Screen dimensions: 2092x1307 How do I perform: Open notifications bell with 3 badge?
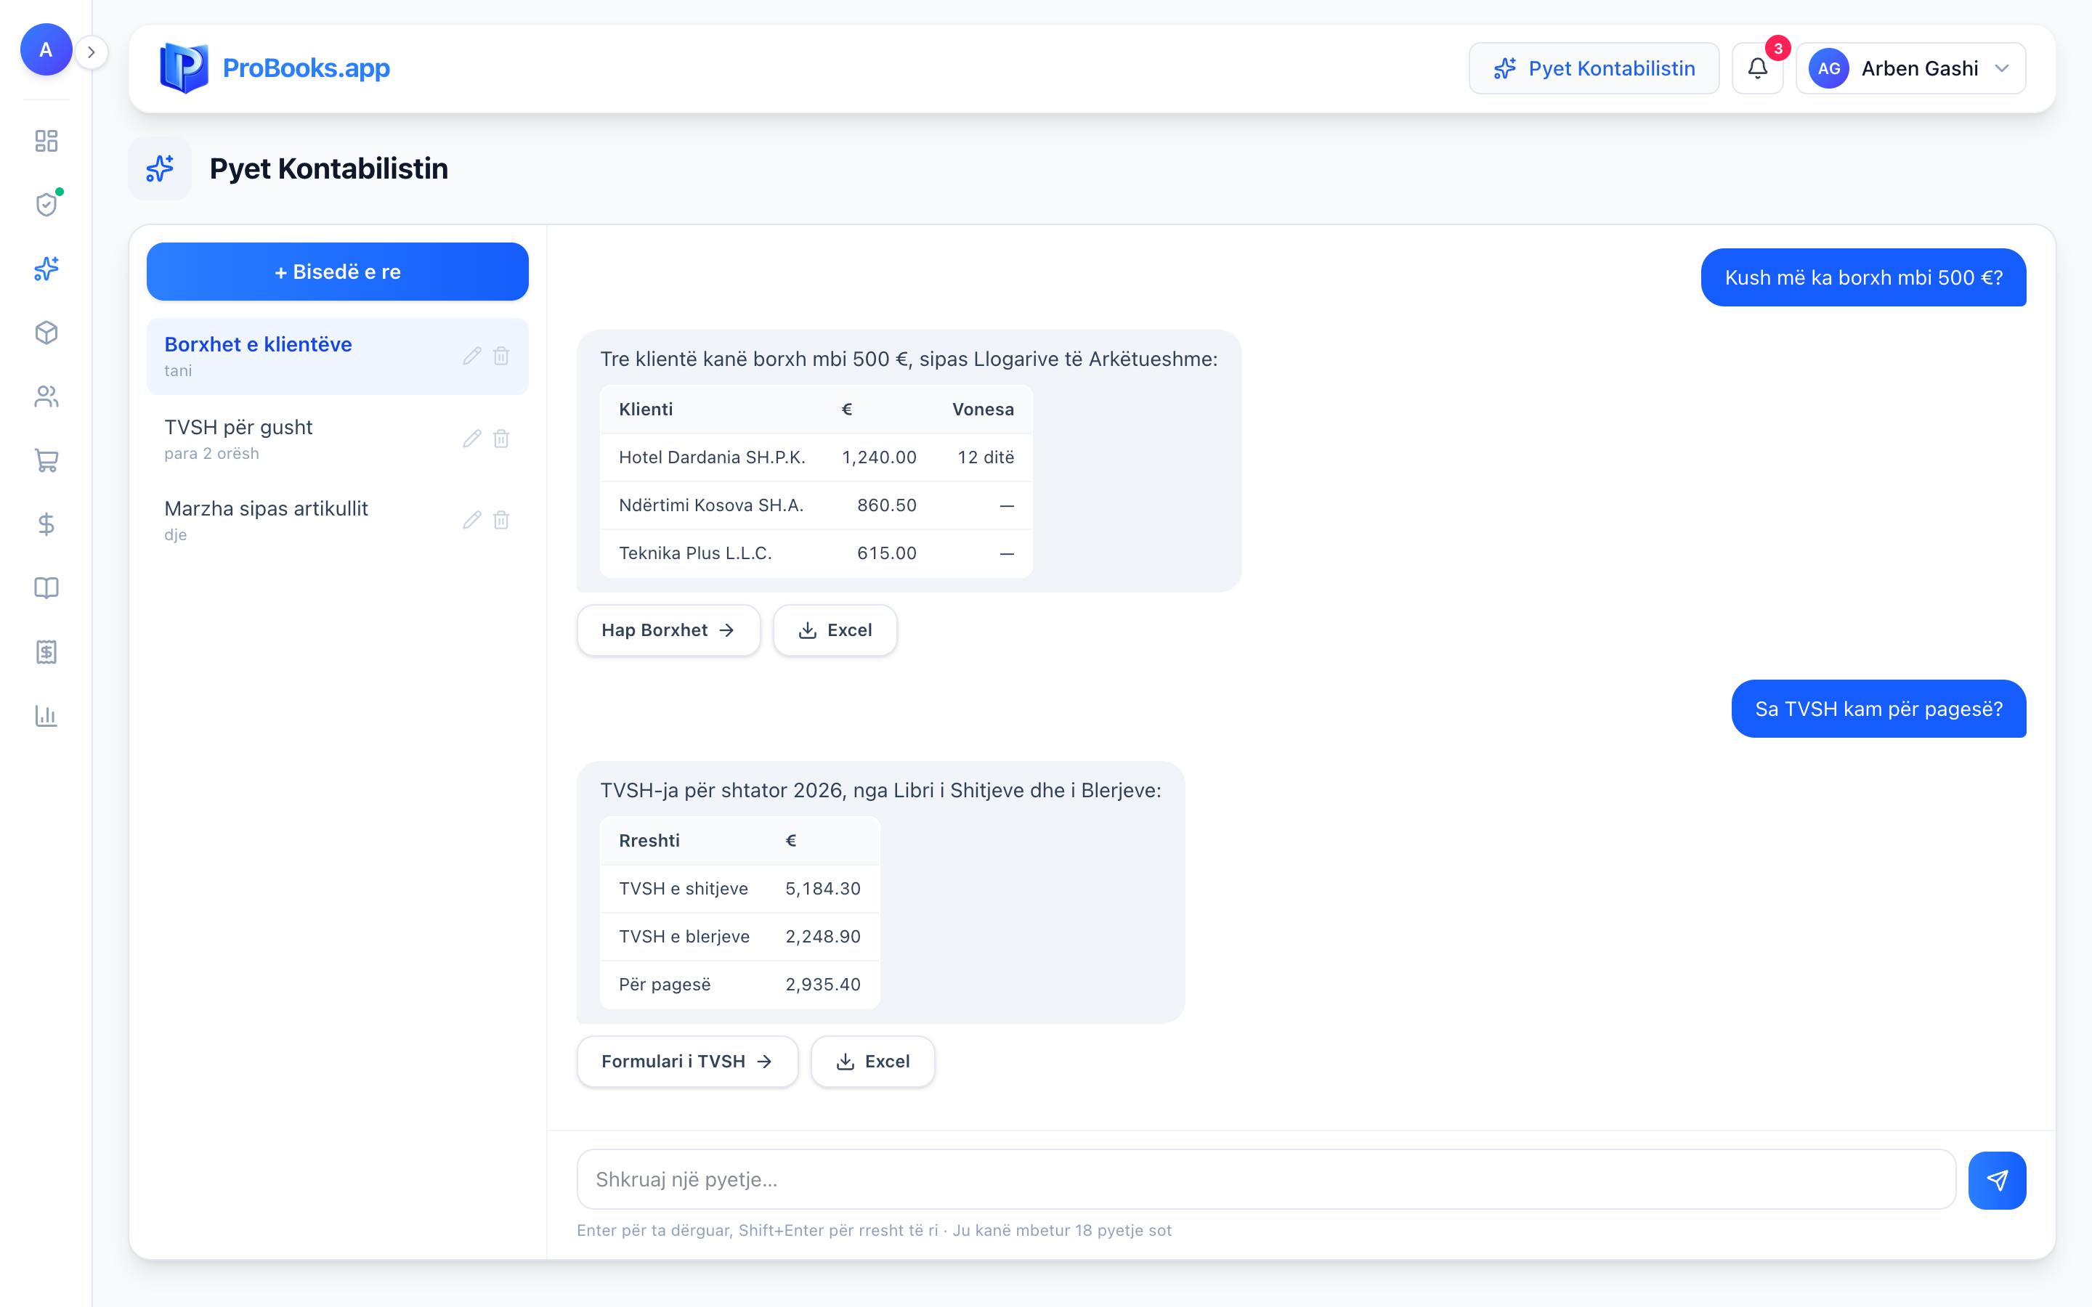pos(1757,68)
